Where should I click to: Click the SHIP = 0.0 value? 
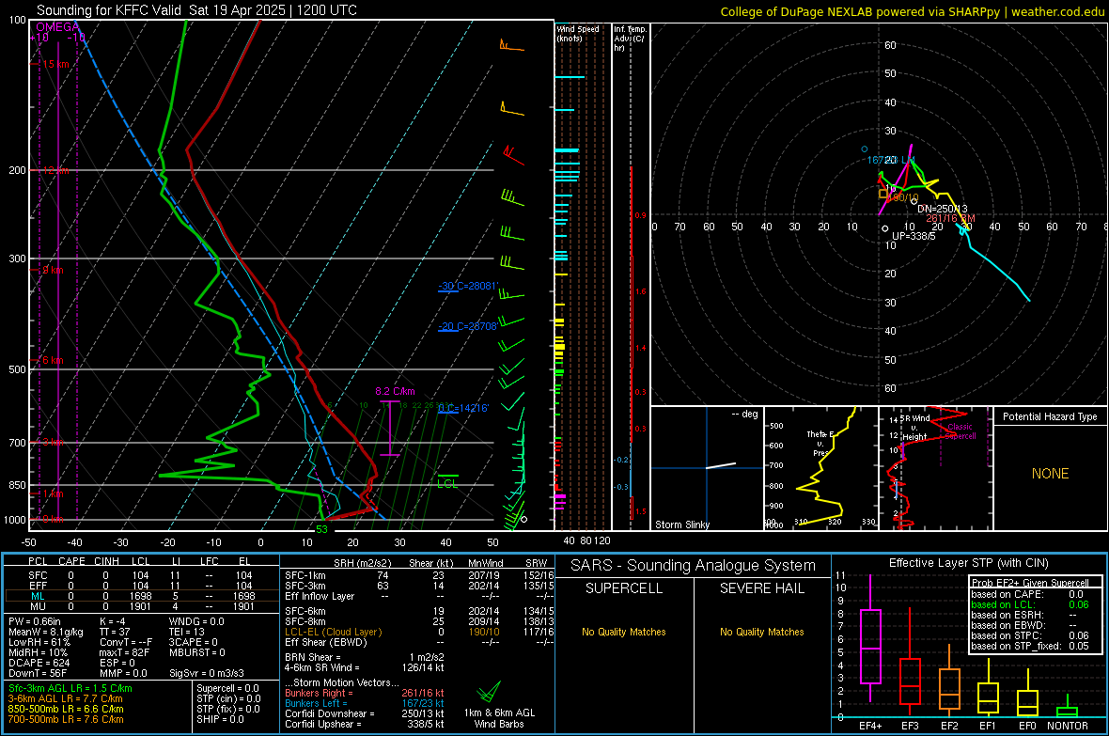220,719
